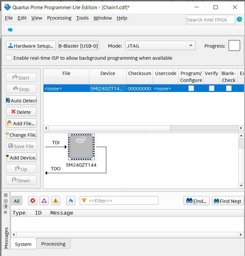Check Program/Configure box for 5M240ZT144 row

[x=191, y=88]
